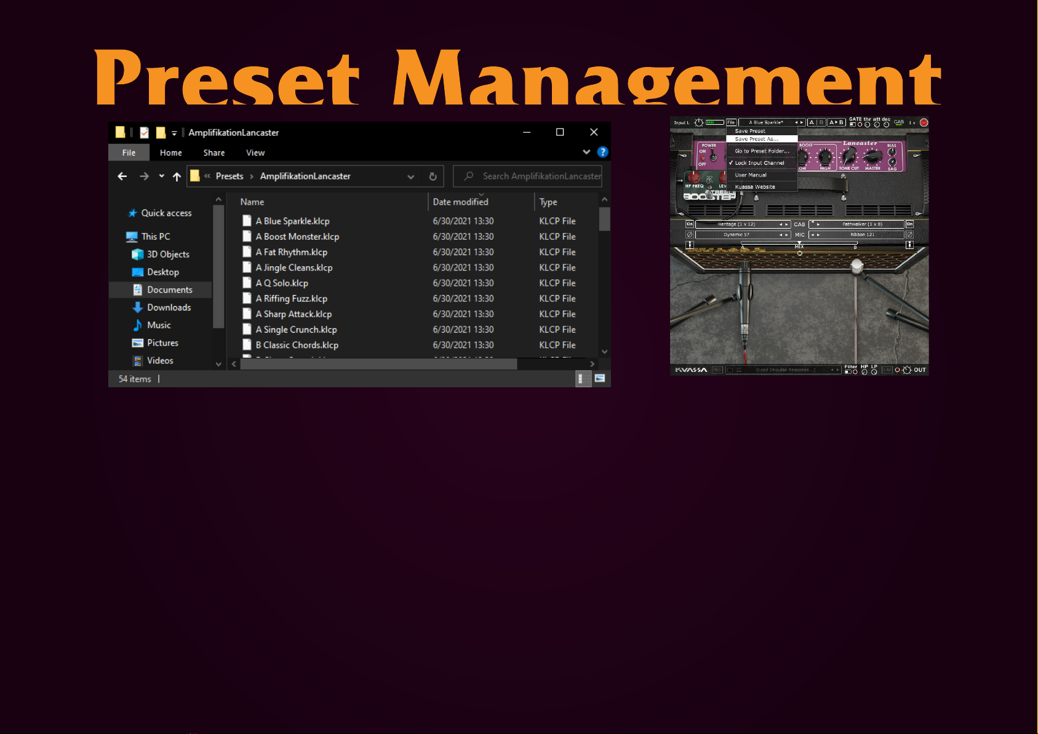Select A Boost Monster.klcp file
The height and width of the screenshot is (734, 1038).
[297, 237]
